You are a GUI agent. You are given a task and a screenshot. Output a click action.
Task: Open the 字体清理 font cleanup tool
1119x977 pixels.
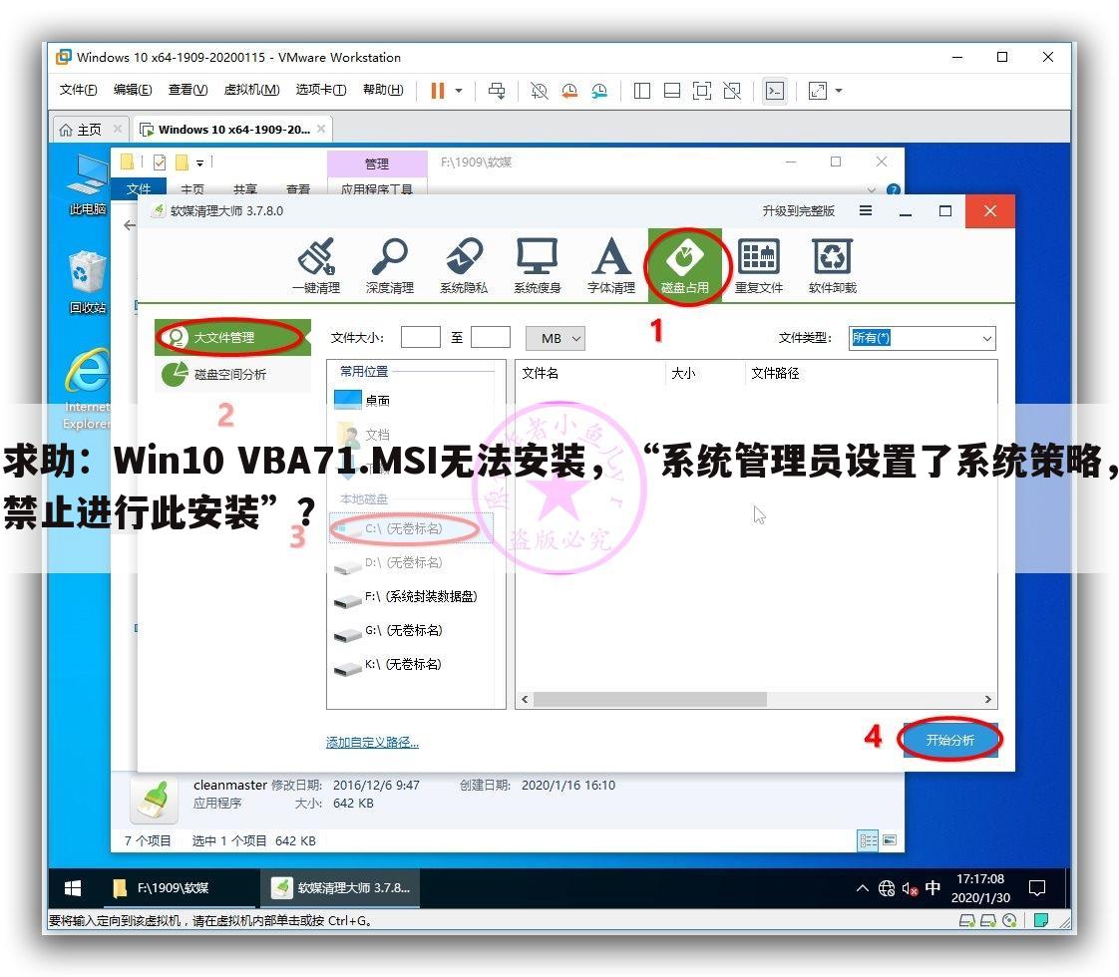[611, 264]
